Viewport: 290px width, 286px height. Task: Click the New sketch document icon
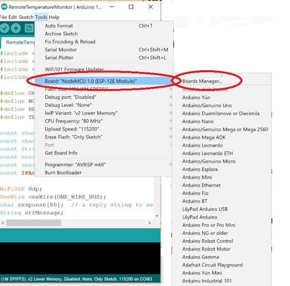tap(29, 28)
